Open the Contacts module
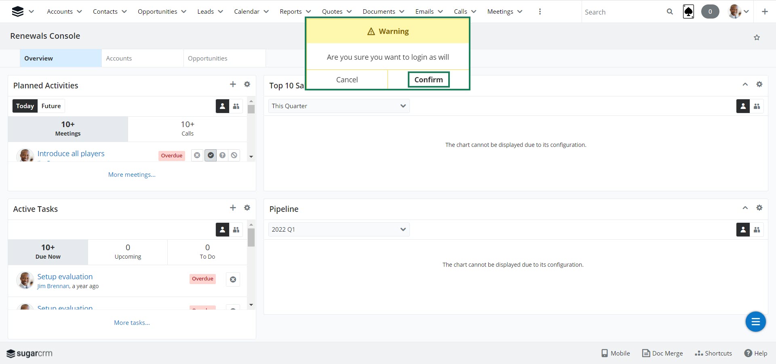Screen dimensions: 776x364 click(x=105, y=12)
